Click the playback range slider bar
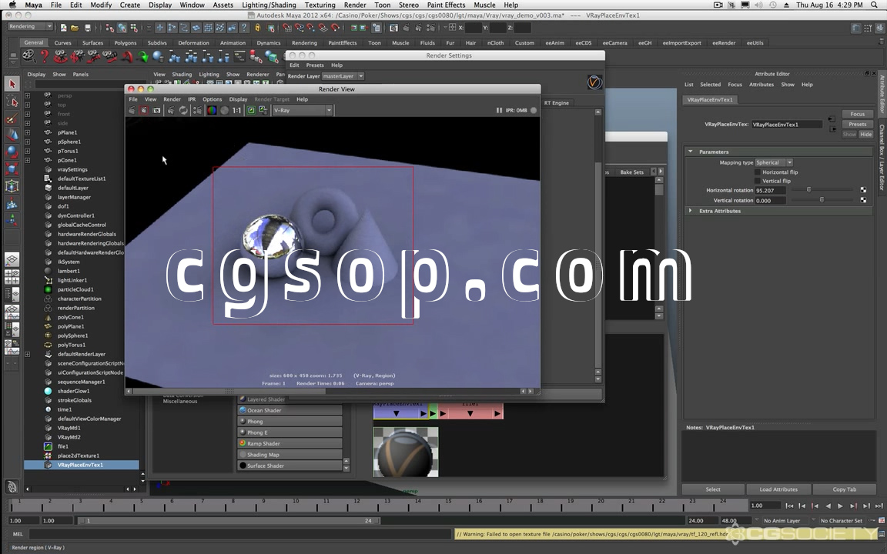 coord(229,520)
